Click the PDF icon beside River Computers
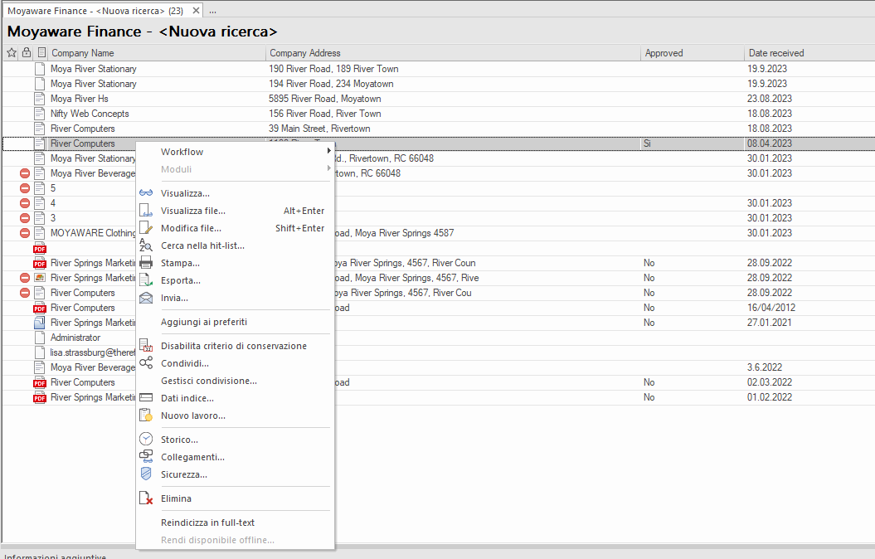The image size is (875, 559). click(39, 308)
